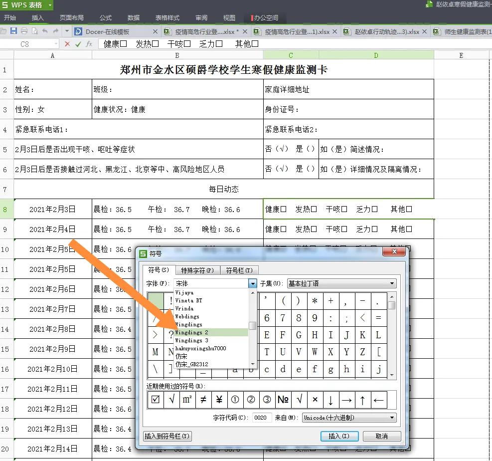Pick the ① recent symbol
492x461 pixels.
pyautogui.click(x=235, y=400)
